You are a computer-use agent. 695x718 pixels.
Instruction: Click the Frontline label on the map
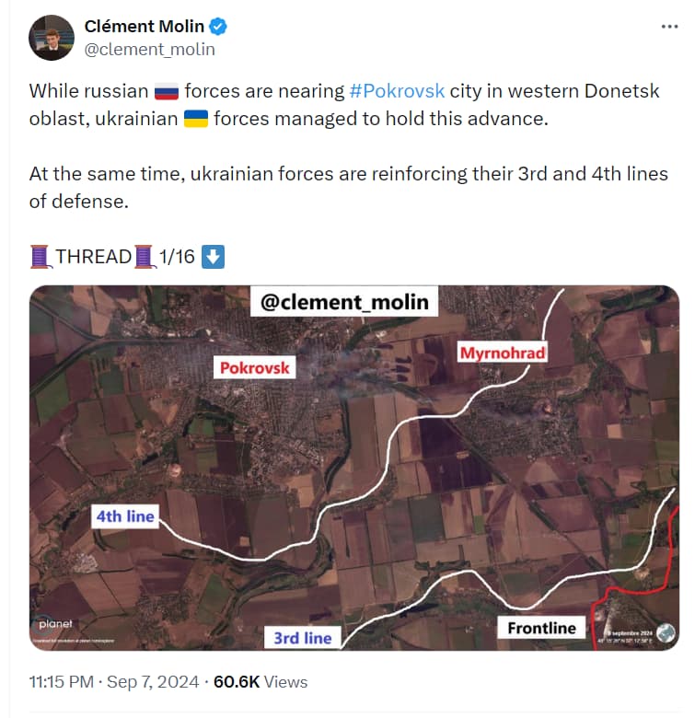(x=541, y=628)
